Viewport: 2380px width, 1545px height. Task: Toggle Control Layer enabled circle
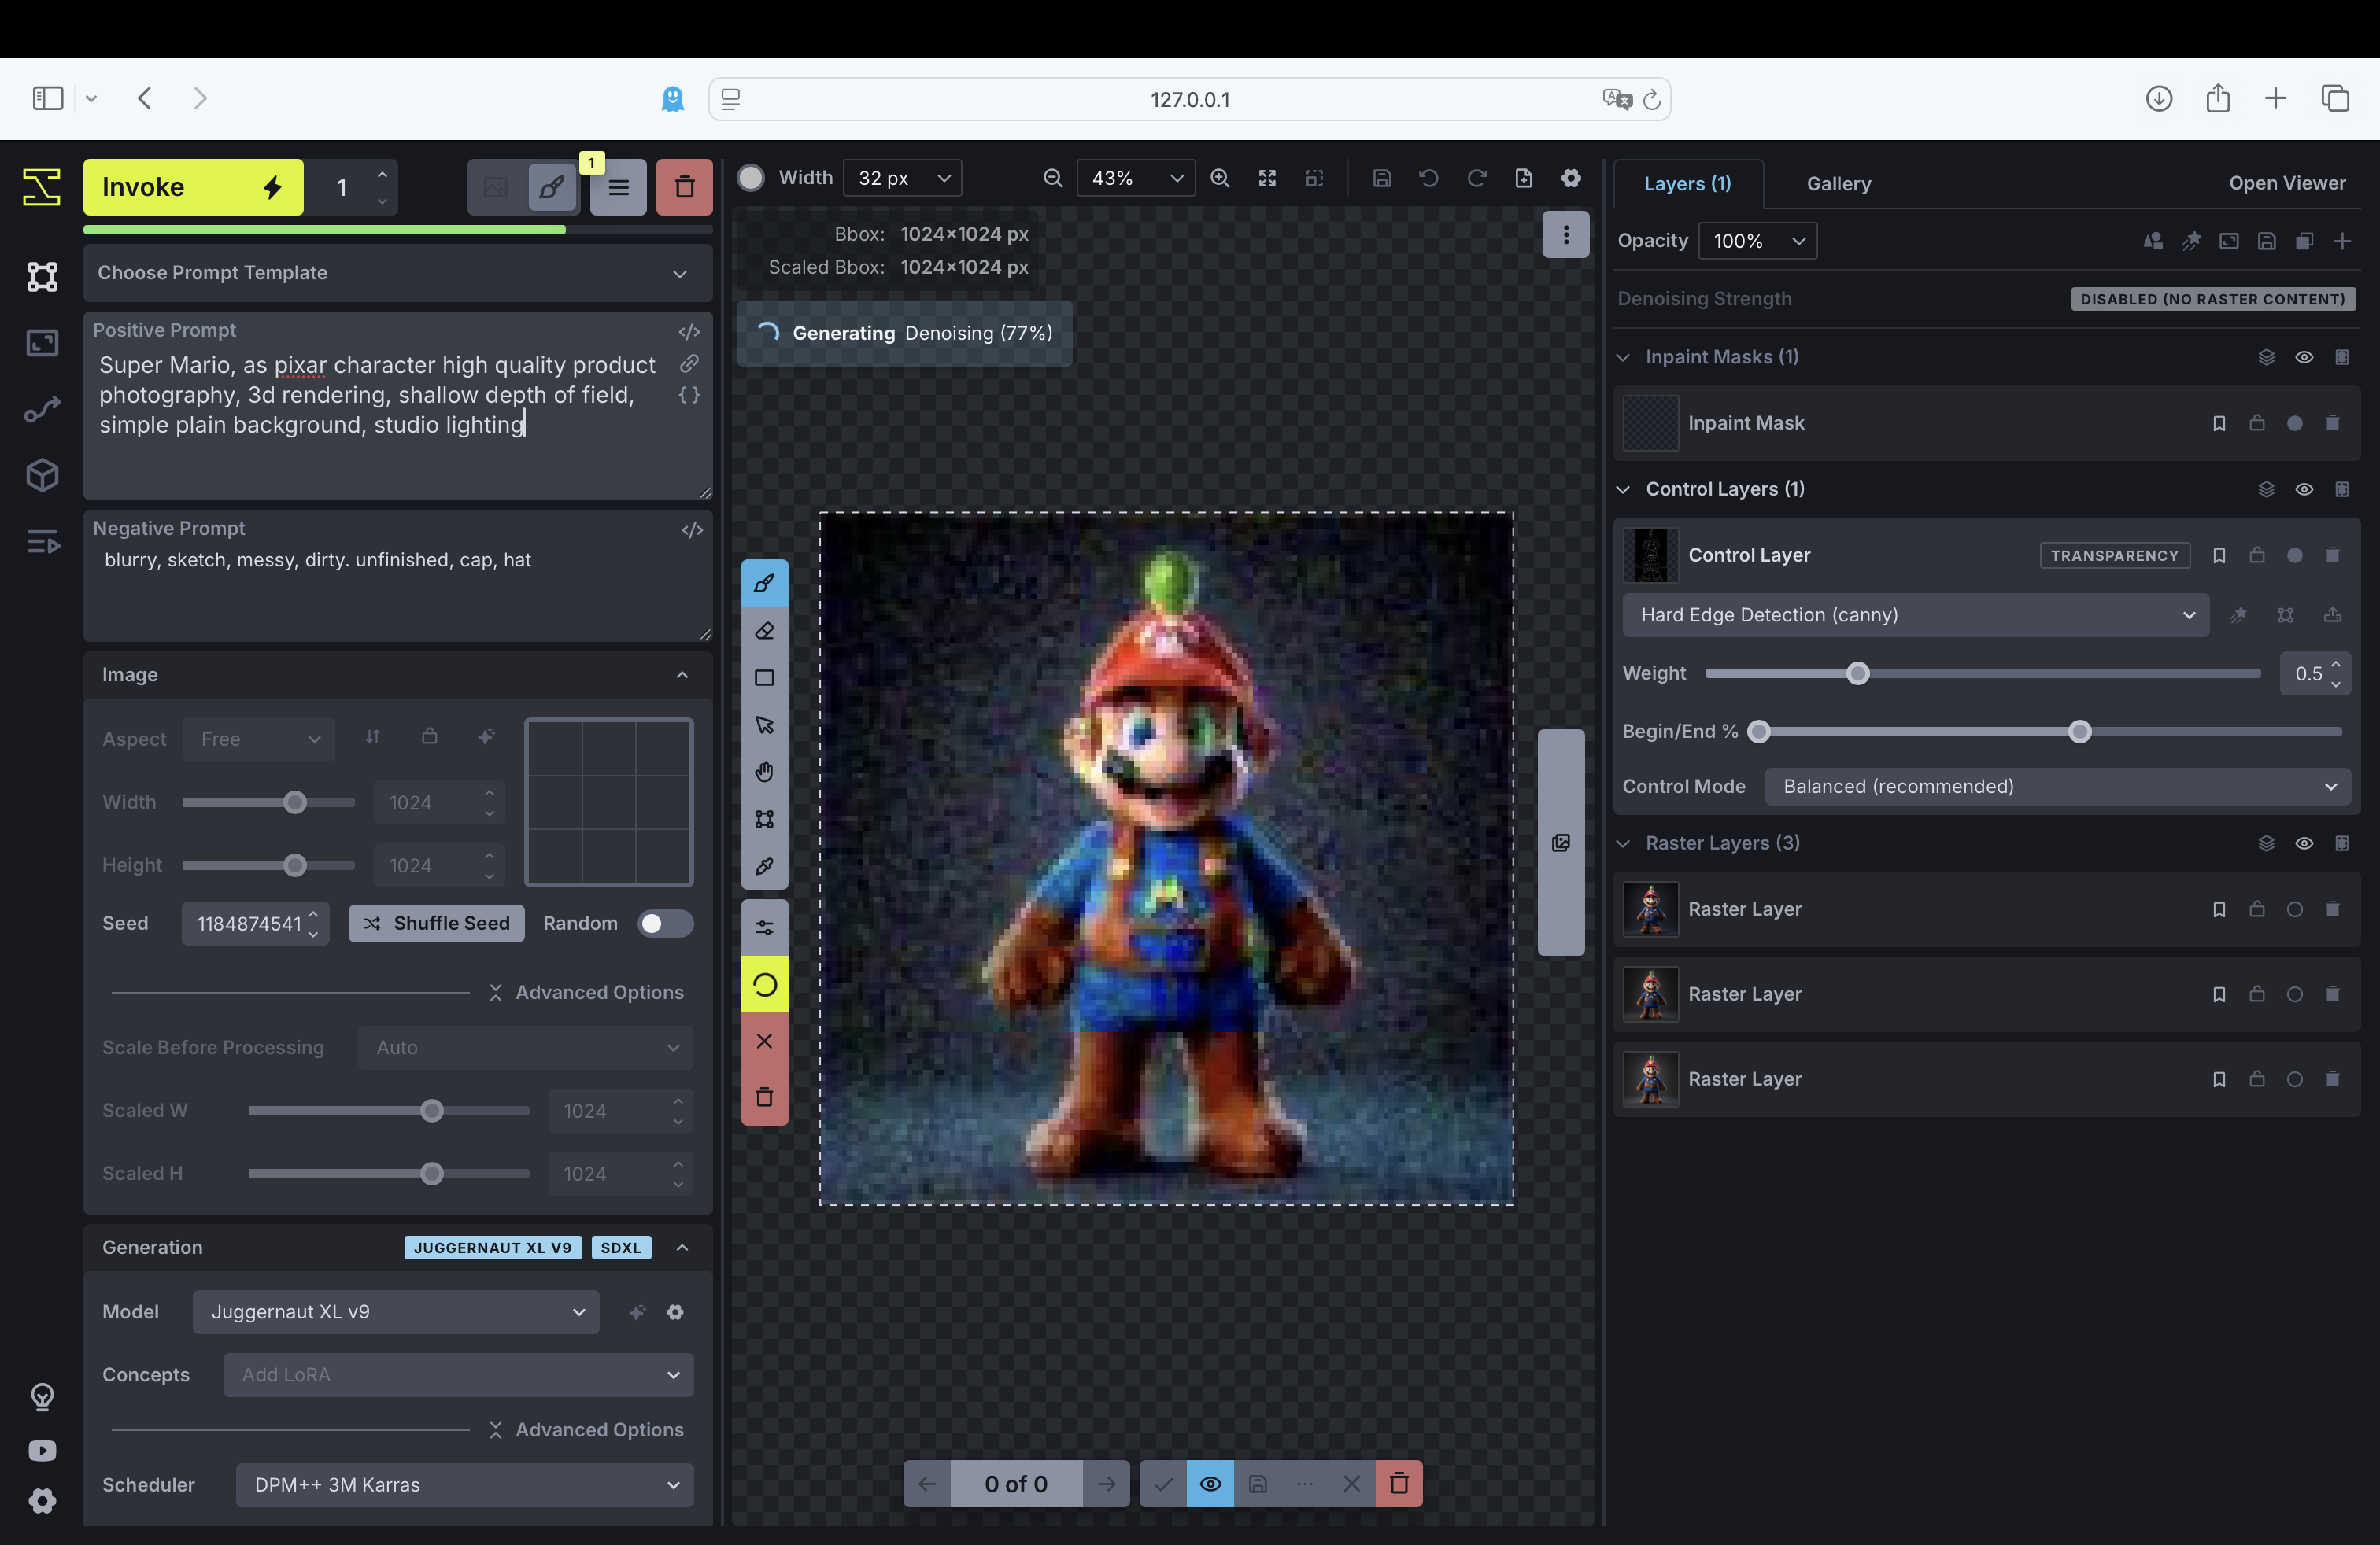click(2294, 555)
